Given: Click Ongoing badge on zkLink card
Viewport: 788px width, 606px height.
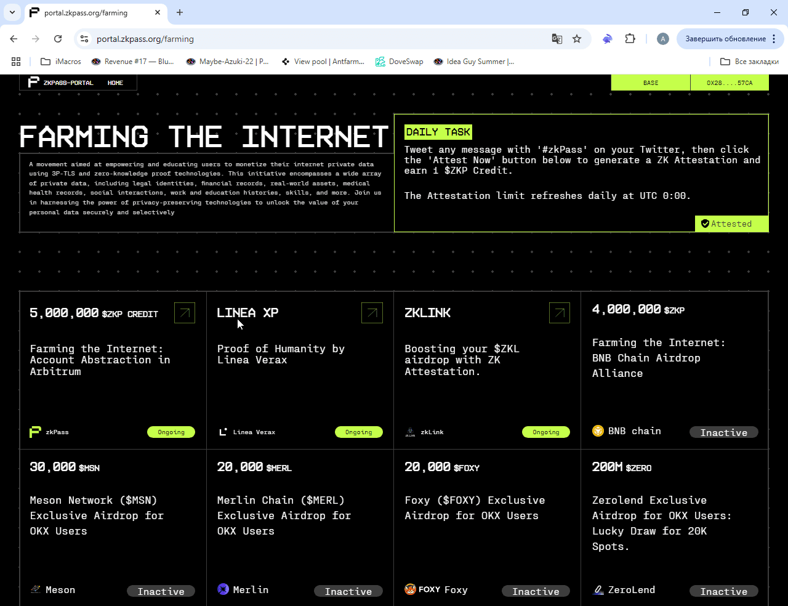Looking at the screenshot, I should [x=546, y=432].
